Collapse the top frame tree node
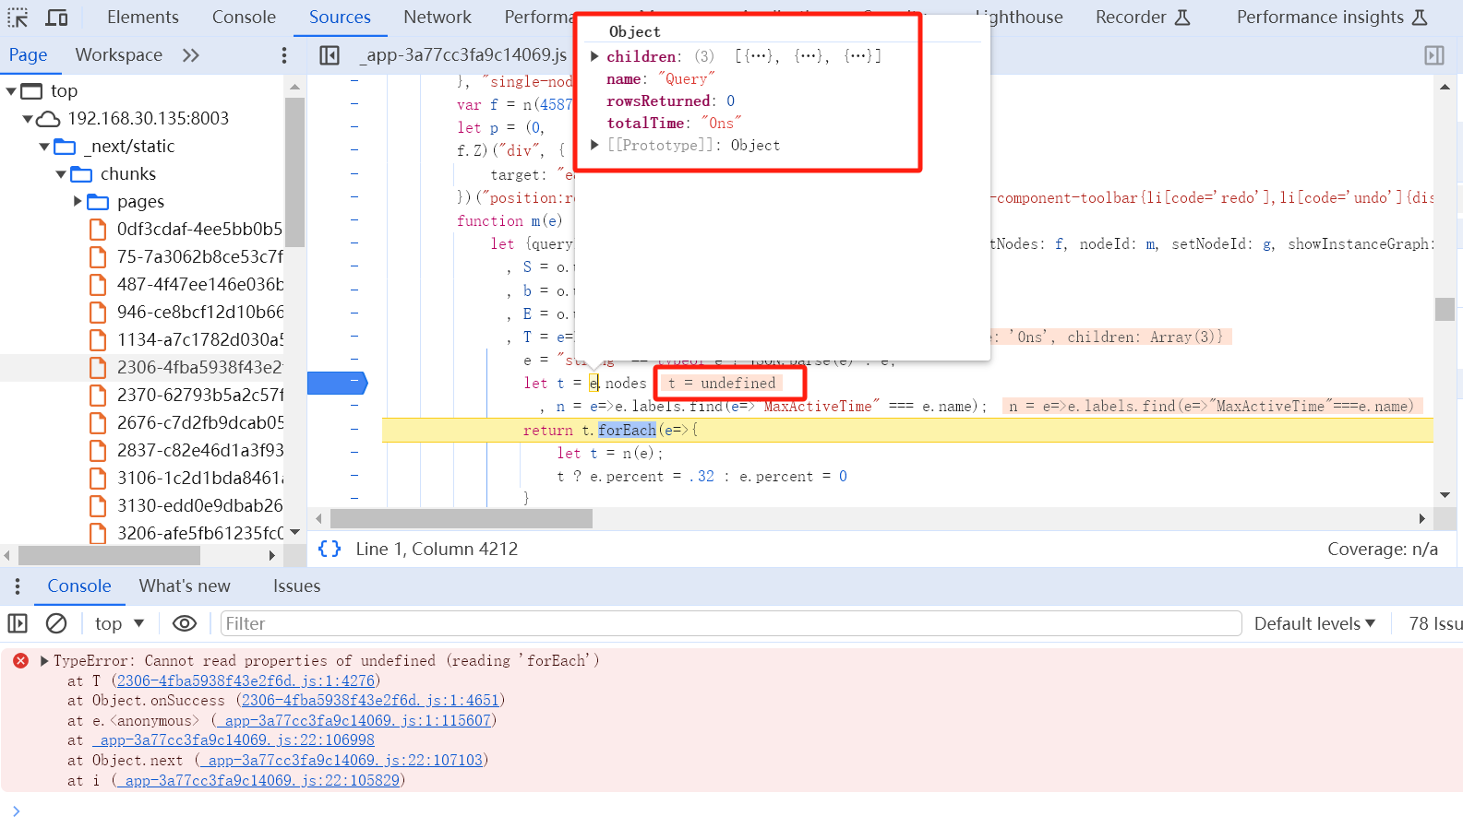Screen dimensions: 1463x828 click(11, 91)
